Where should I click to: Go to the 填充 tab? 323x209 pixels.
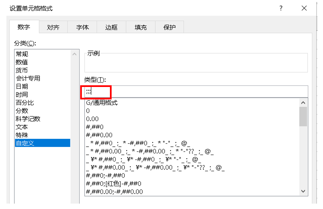tap(141, 27)
